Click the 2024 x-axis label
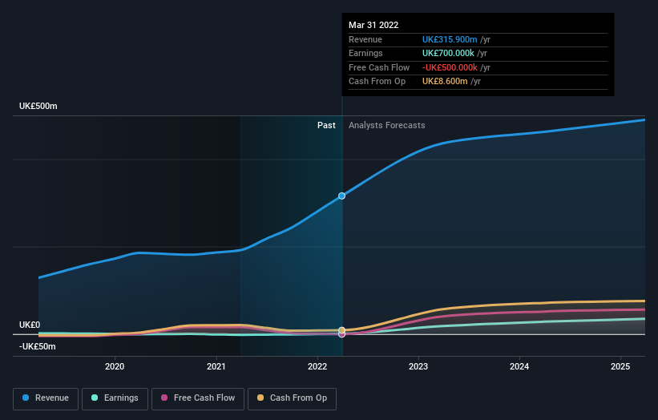The height and width of the screenshot is (420, 658). 519,367
